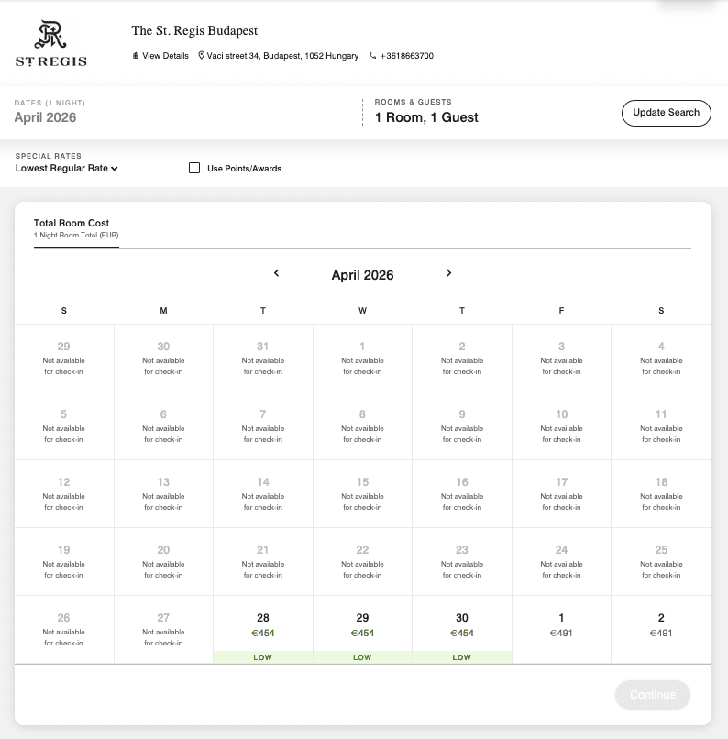728x739 pixels.
Task: Enable the Use Points/Awards checkbox
Action: (193, 168)
